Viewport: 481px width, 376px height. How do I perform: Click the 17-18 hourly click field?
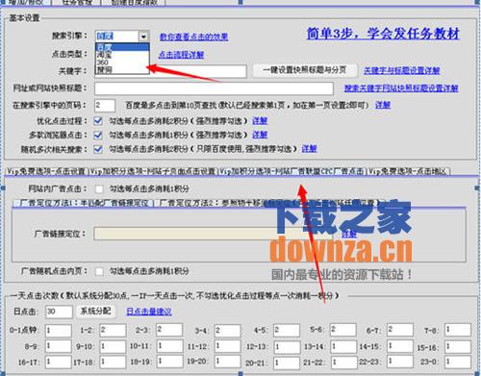113,362
